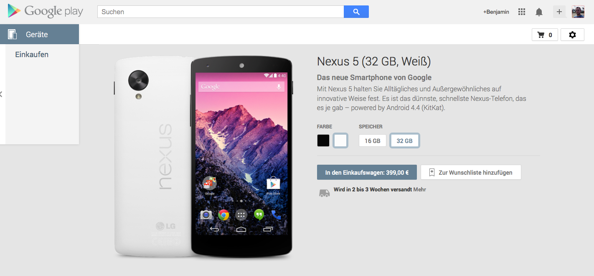Open the Mehr shipping details link
This screenshot has width=594, height=276.
(420, 189)
